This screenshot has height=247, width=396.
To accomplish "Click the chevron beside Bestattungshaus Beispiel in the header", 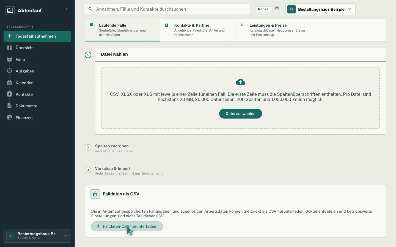I will click(350, 9).
